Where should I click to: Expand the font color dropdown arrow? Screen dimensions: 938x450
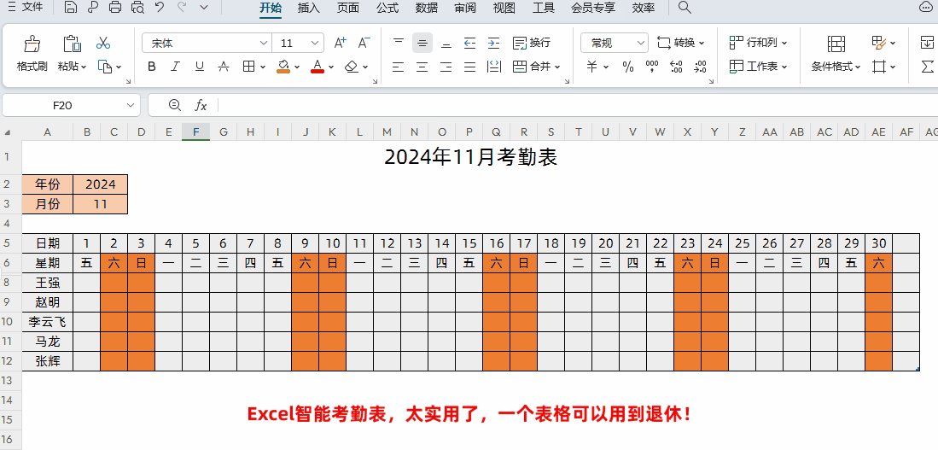pos(331,67)
